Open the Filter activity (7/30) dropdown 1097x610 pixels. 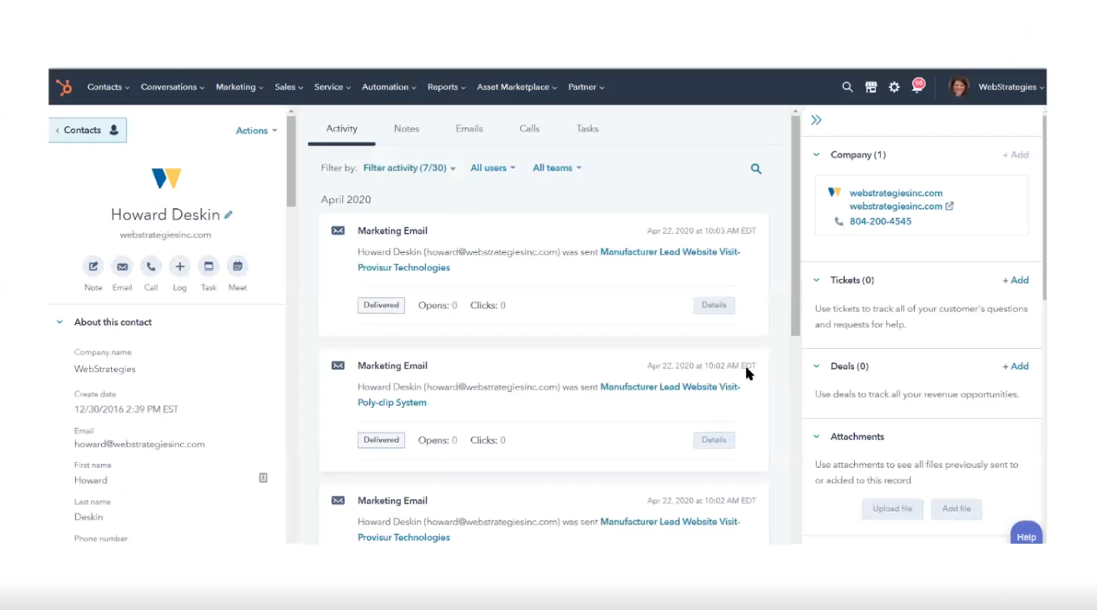click(409, 168)
